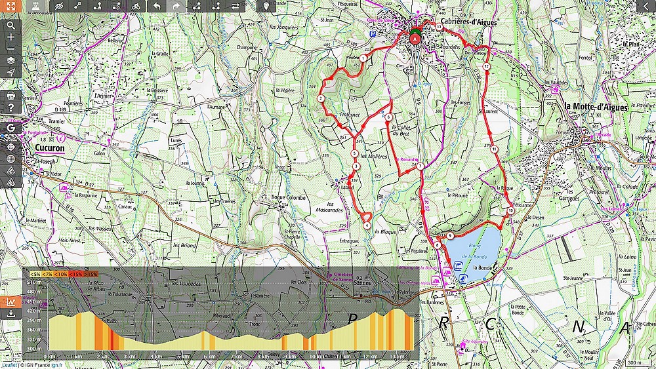Toggle fullscreen map view

(x=11, y=7)
